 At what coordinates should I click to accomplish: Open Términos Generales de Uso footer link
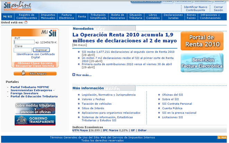(x=103, y=137)
